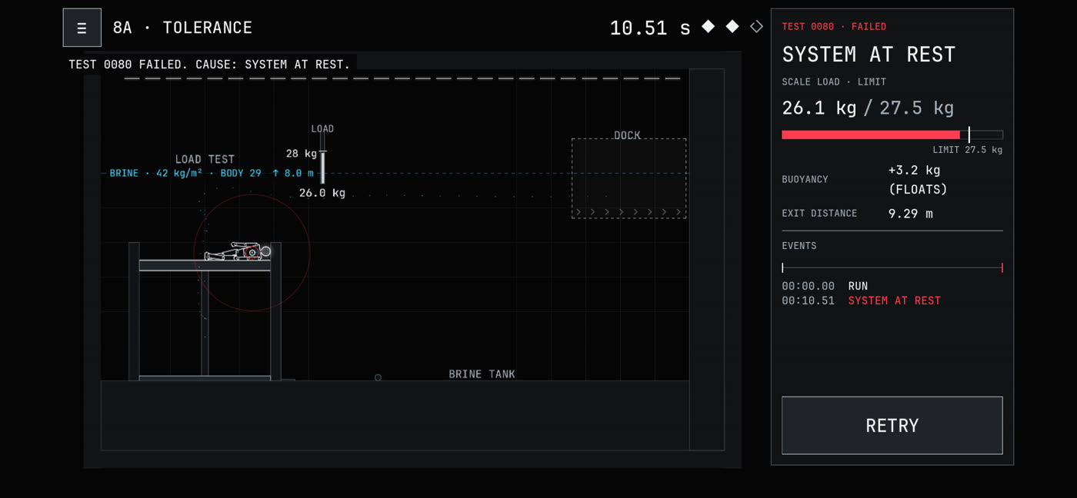Click the second filled diamond indicator
This screenshot has height=498, width=1077.
point(732,27)
